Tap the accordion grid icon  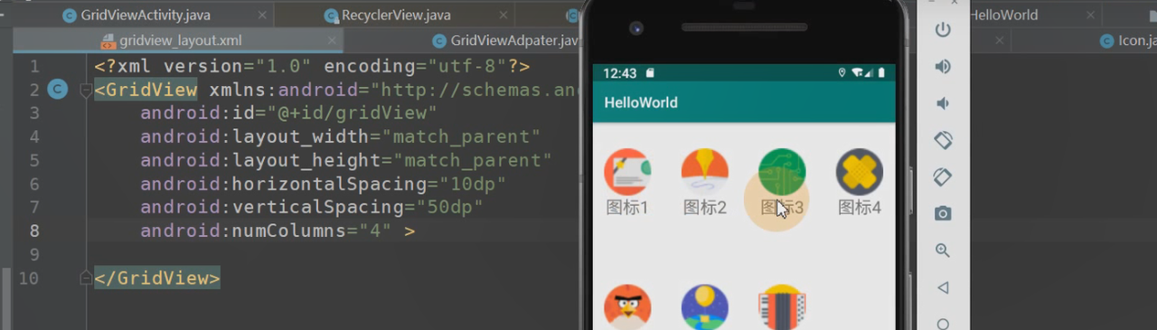782,307
